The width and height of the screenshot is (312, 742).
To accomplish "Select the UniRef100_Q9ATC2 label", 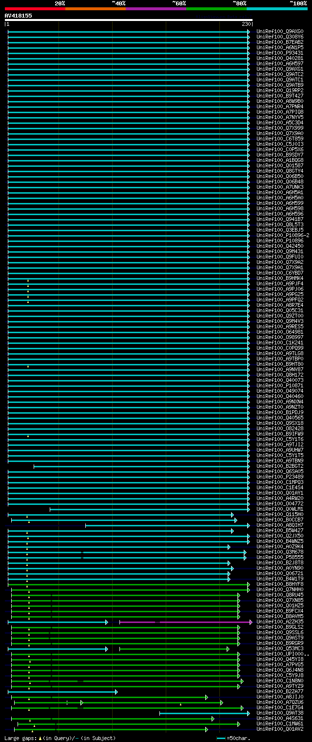I will pos(280,75).
